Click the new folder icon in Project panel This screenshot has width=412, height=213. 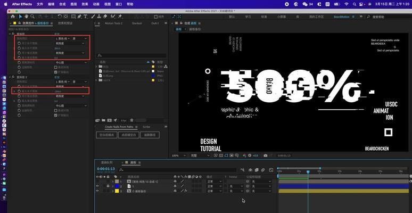click(103, 120)
